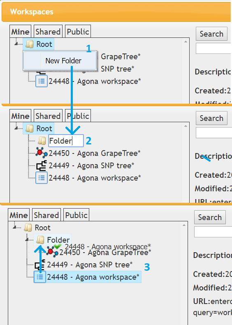Viewport: 232px width, 325px height.
Task: Go to the Shared tab in the bottom panel
Action: click(46, 215)
